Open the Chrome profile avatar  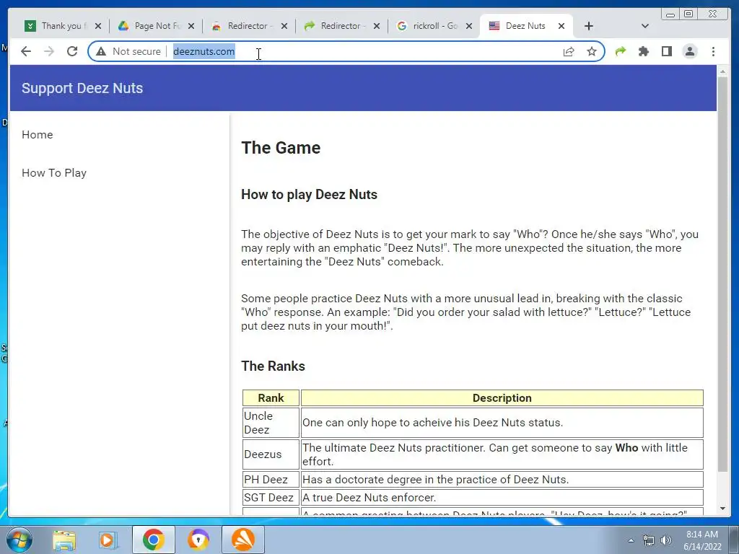tap(690, 51)
